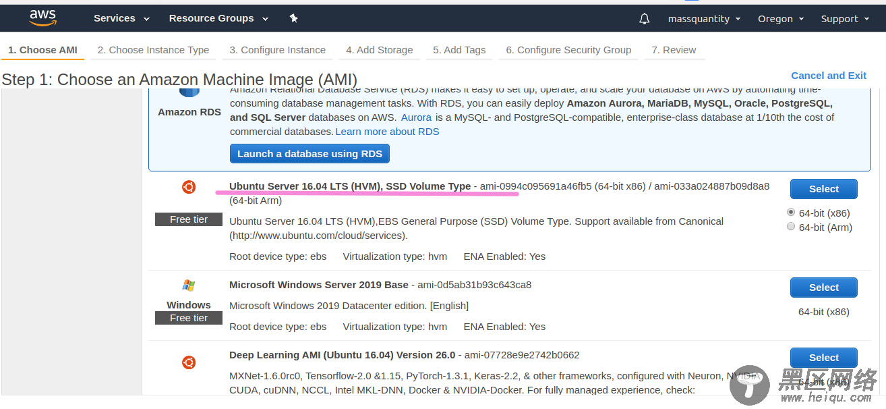Select the Deep Learning AMI Version 26.0

(824, 358)
